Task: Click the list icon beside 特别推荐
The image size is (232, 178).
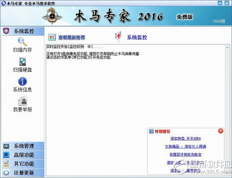Action: [151, 131]
